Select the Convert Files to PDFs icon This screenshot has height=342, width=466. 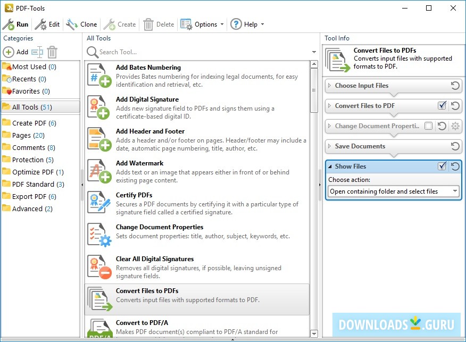[x=100, y=299]
